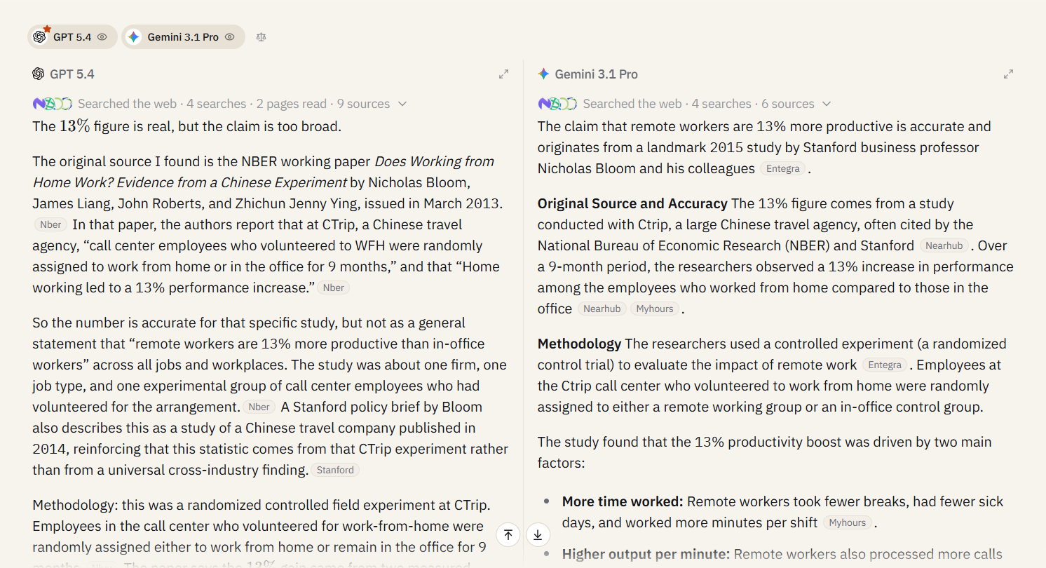
Task: Click the 'Higher output per minute:' bullet label
Action: (646, 555)
